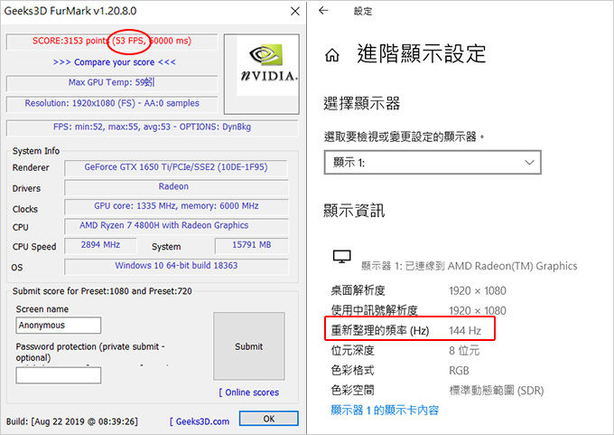614x435 pixels.
Task: Click the Build Aug 22 2019 text
Action: click(x=72, y=421)
